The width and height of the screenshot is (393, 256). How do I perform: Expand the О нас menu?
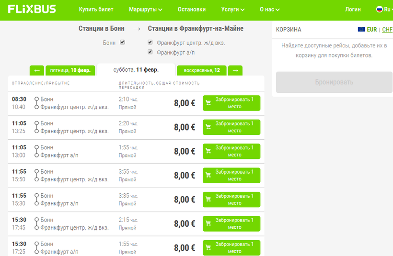(x=269, y=10)
